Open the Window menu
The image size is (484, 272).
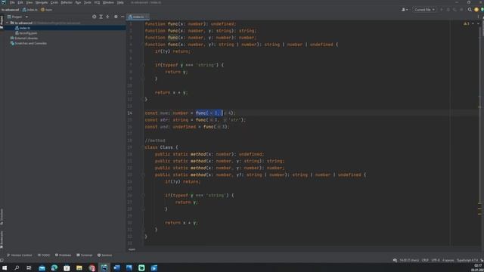tap(108, 2)
